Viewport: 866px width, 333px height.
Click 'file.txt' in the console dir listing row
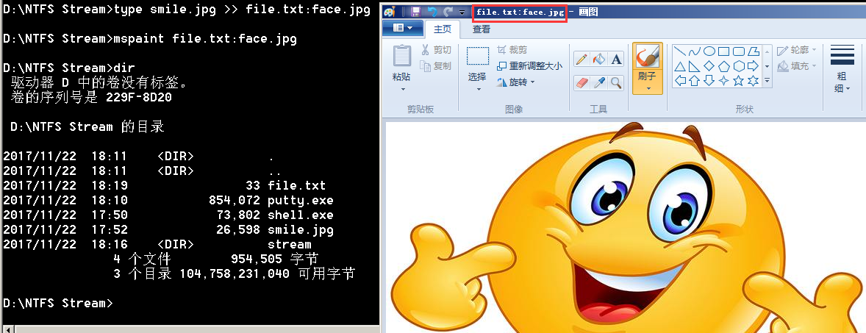coord(296,185)
